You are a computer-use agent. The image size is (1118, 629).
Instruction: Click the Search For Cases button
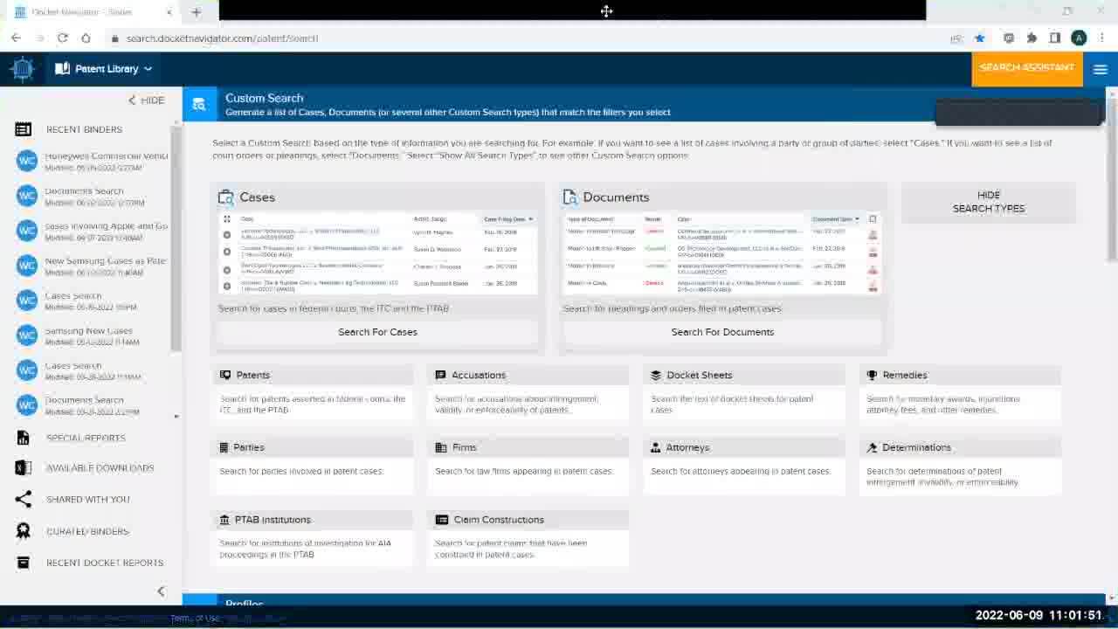pos(377,332)
